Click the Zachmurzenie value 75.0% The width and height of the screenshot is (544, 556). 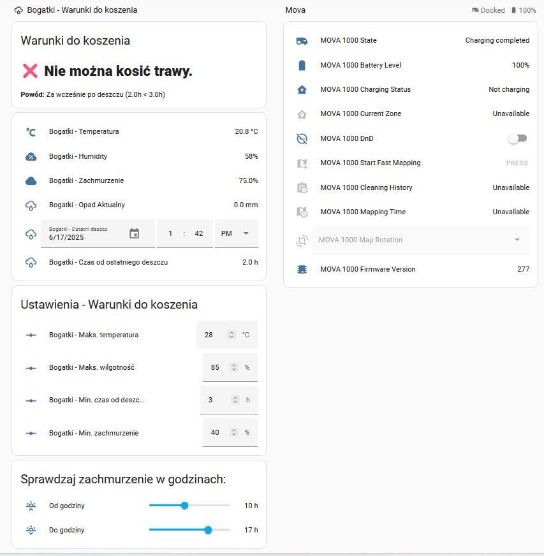[248, 181]
